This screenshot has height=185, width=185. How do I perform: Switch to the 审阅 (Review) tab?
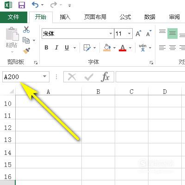tap(174, 17)
